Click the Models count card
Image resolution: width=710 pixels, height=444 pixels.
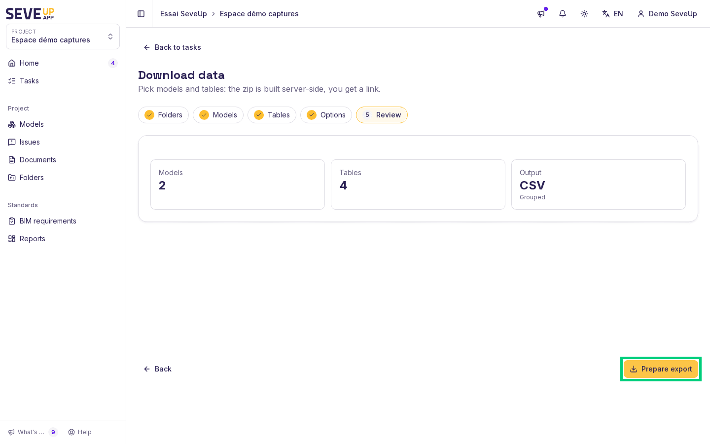click(x=238, y=185)
